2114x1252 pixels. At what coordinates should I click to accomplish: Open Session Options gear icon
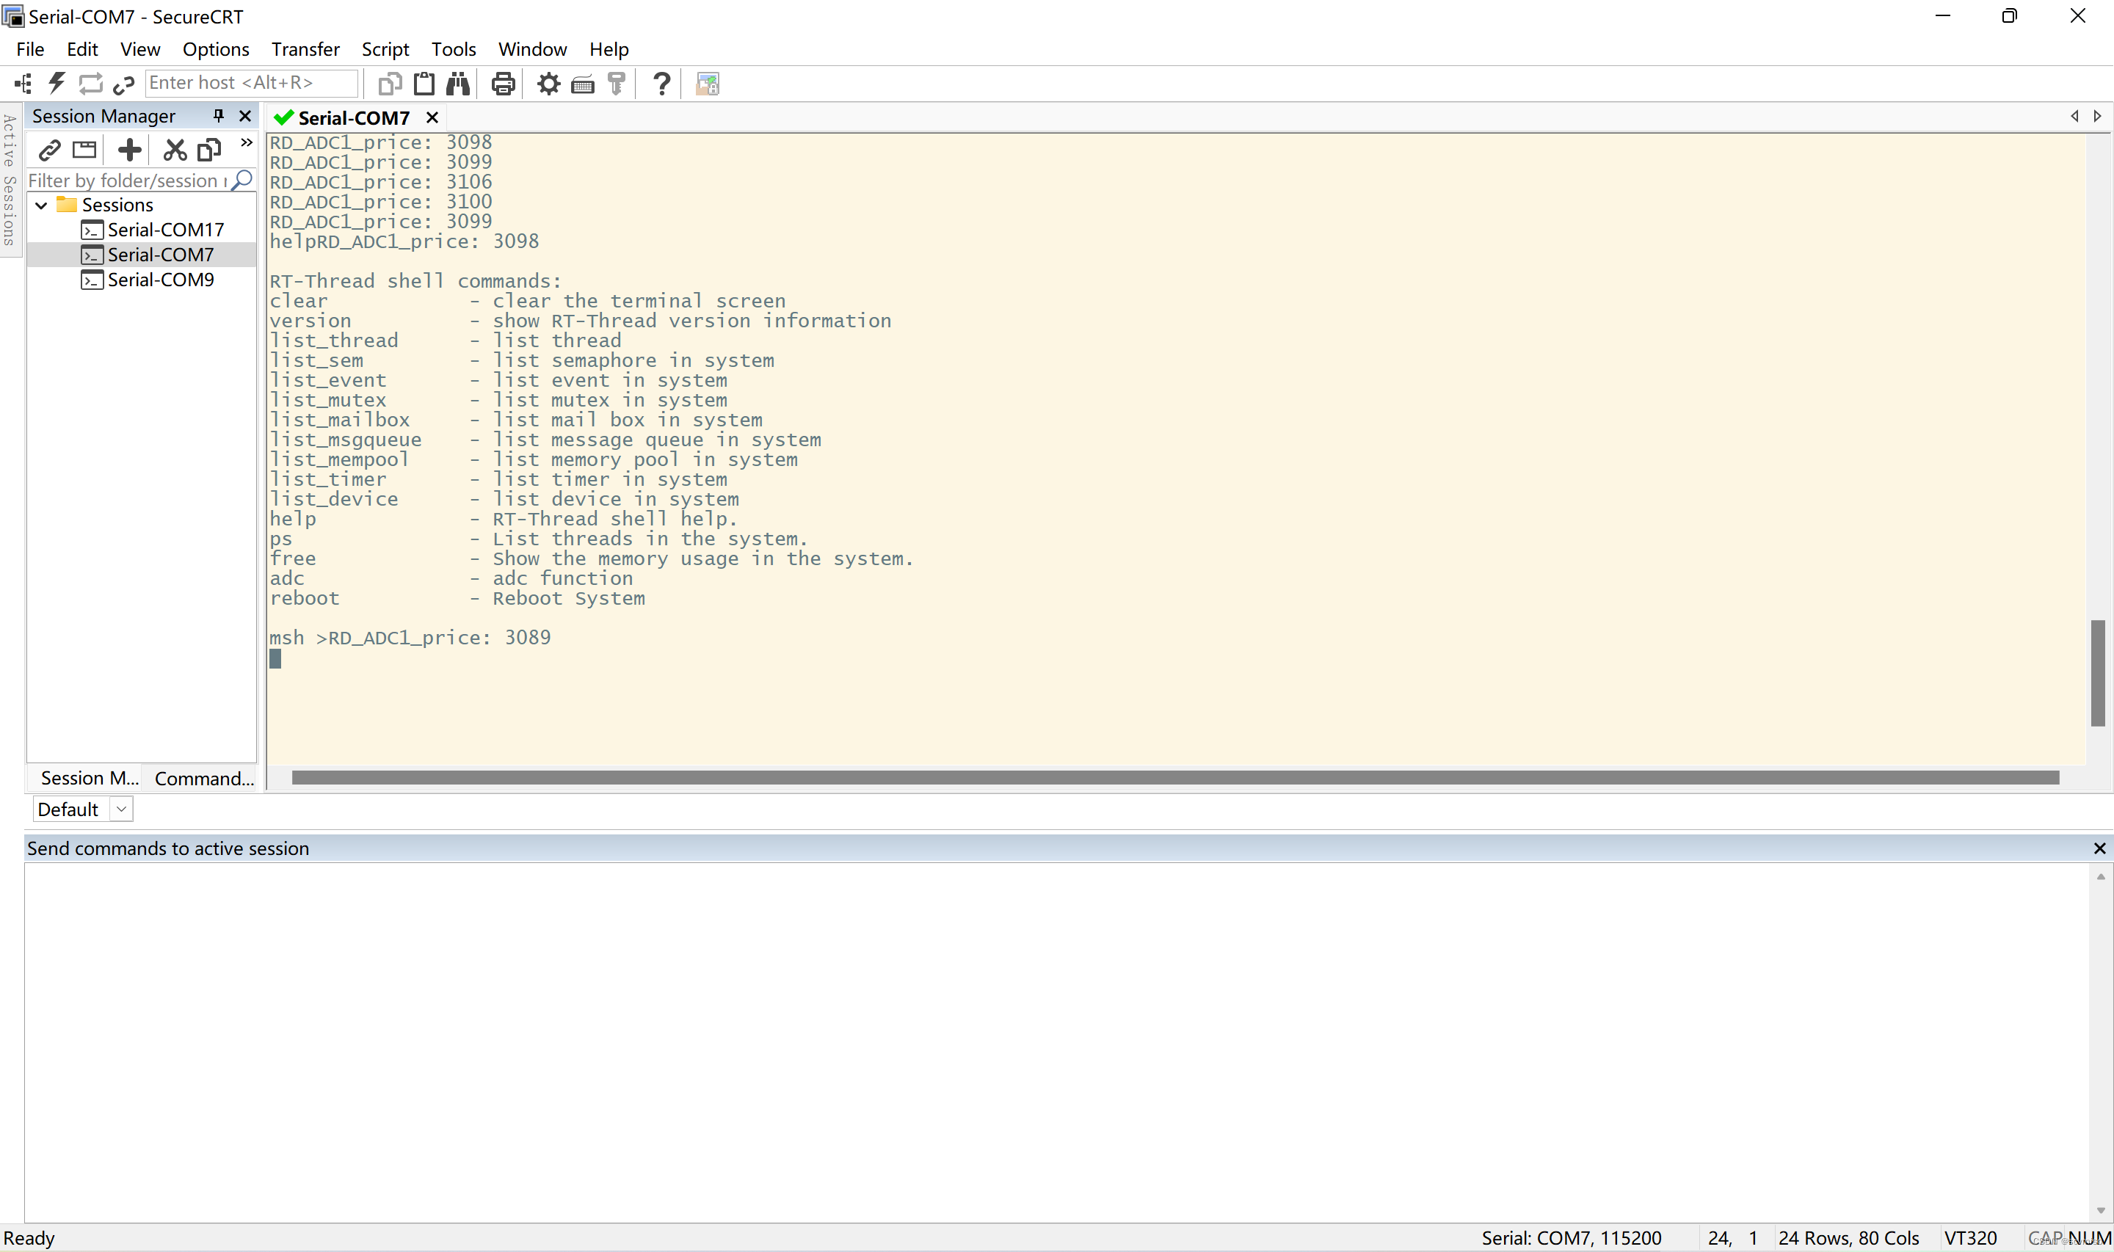pyautogui.click(x=548, y=84)
